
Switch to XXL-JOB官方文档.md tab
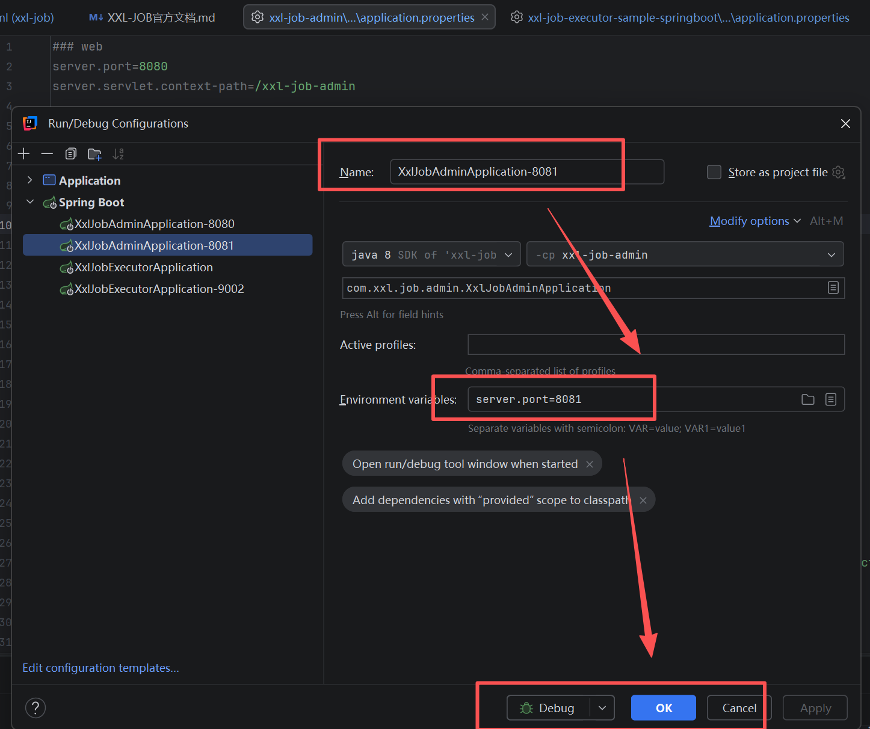coord(153,17)
